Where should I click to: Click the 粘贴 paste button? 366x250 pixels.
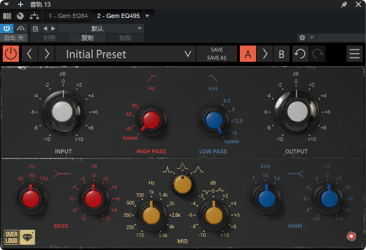126,38
